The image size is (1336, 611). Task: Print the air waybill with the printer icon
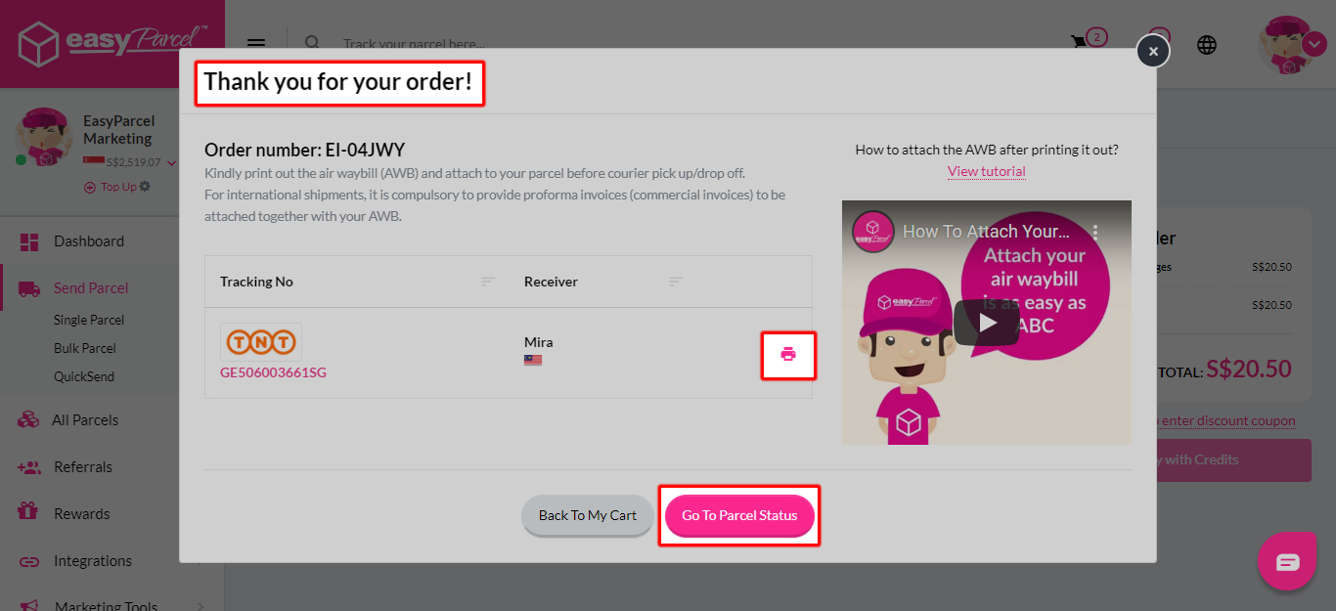click(788, 355)
